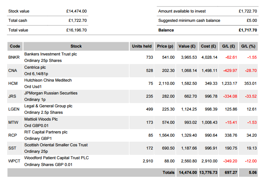Select HCM gain percentage 353.01
264x181 pixels.
250,83
